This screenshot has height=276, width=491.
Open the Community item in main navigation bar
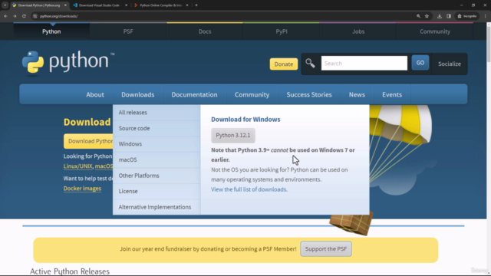click(x=252, y=94)
